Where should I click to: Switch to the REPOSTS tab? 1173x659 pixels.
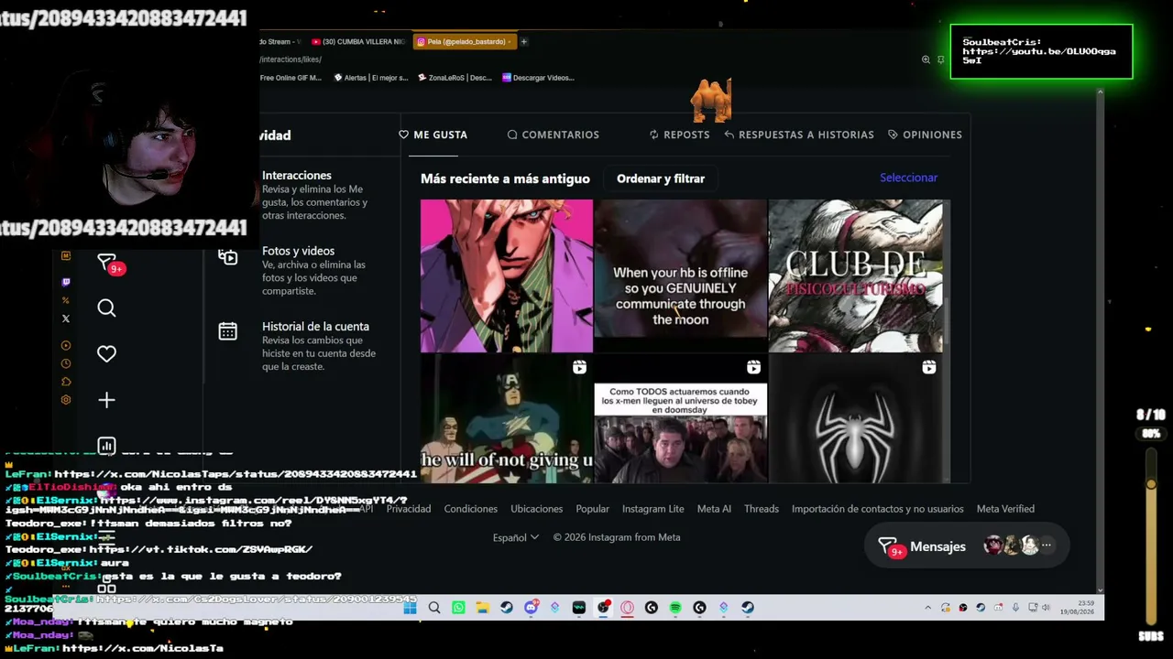click(679, 135)
